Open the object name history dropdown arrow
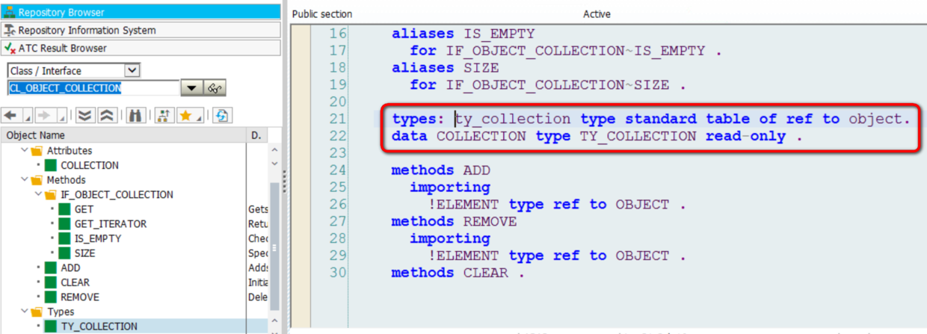Image resolution: width=927 pixels, height=334 pixels. pyautogui.click(x=191, y=88)
